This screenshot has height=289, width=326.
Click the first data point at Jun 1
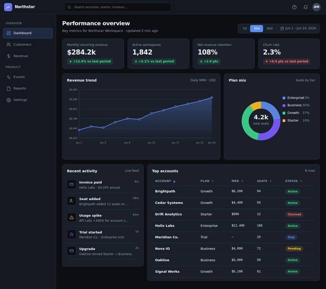coord(79,130)
